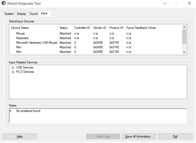Select the Product ID column header
The width and height of the screenshot is (196, 143).
pos(116,28)
